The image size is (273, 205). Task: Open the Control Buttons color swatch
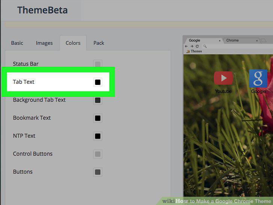(x=97, y=154)
